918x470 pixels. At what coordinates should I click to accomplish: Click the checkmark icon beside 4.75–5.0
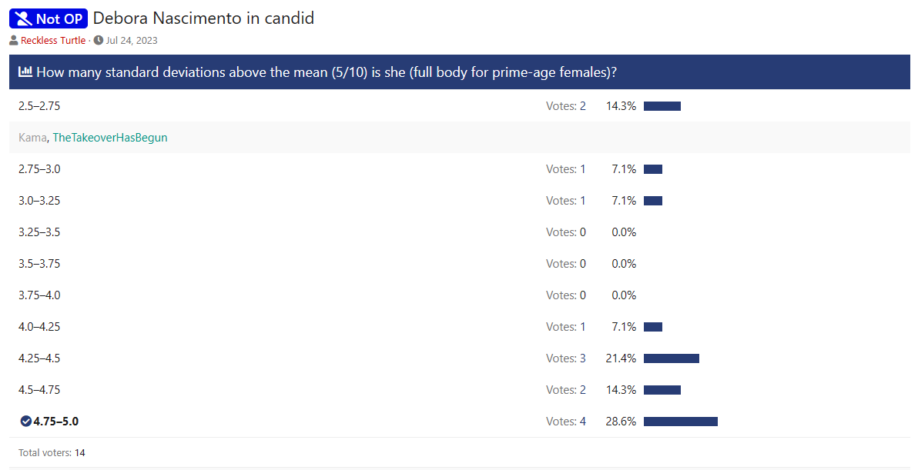coord(25,422)
